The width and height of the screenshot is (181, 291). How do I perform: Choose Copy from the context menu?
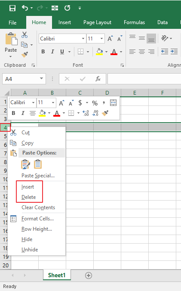click(x=28, y=143)
